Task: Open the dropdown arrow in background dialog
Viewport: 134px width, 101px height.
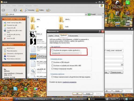Action: 122,64
